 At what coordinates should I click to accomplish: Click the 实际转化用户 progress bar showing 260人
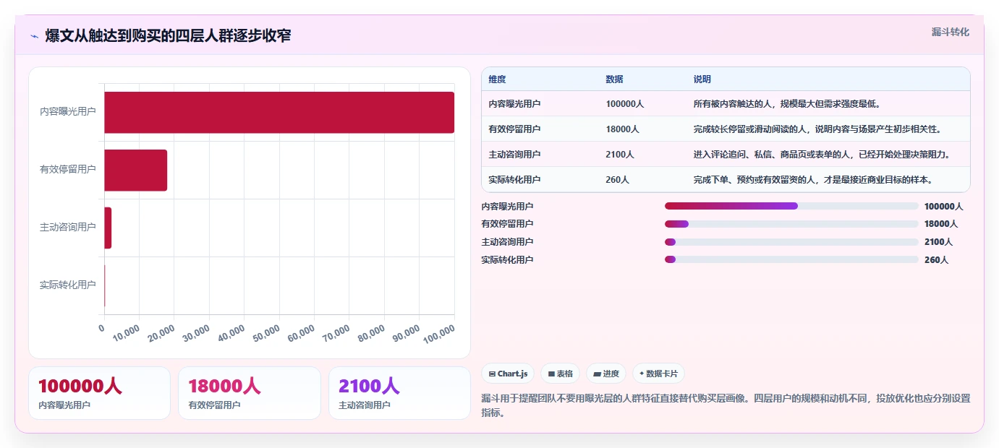pyautogui.click(x=791, y=259)
